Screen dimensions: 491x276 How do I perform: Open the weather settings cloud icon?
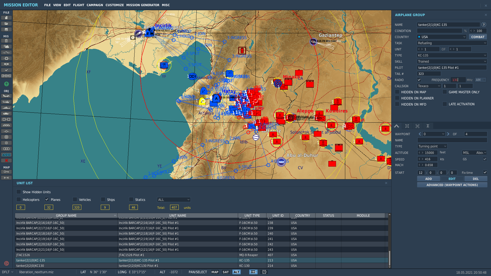click(6, 47)
